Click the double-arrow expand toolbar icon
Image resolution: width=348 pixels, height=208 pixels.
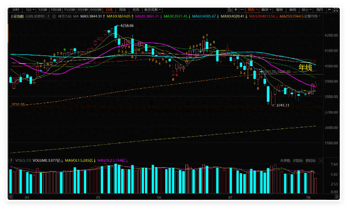tap(329, 10)
